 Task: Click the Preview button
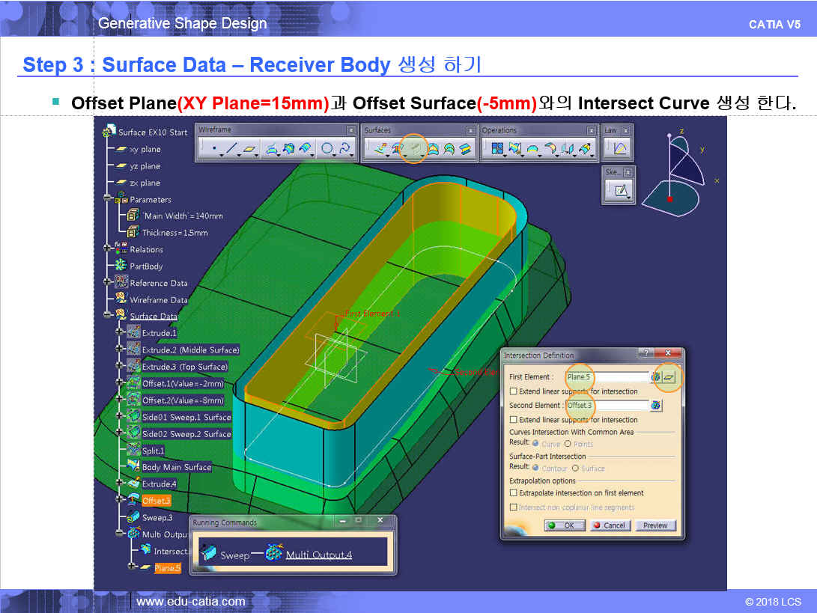tap(655, 525)
